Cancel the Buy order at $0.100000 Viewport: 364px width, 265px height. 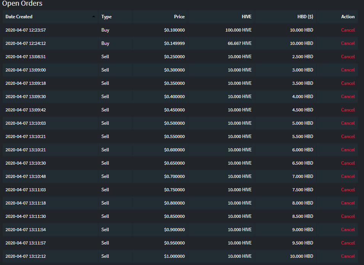[348, 30]
